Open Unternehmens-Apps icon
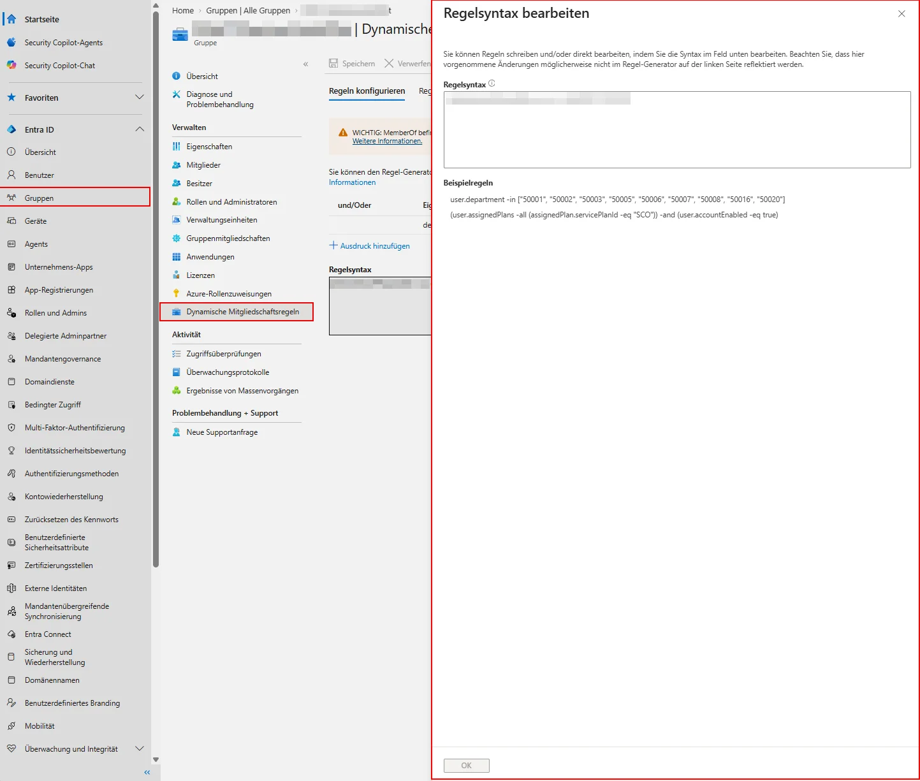 click(11, 266)
